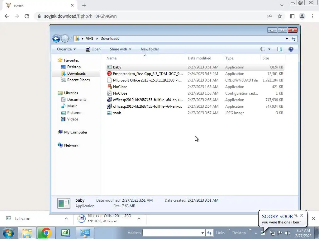
Task: Expand the address bar history dropdown
Action: pyautogui.click(x=287, y=39)
